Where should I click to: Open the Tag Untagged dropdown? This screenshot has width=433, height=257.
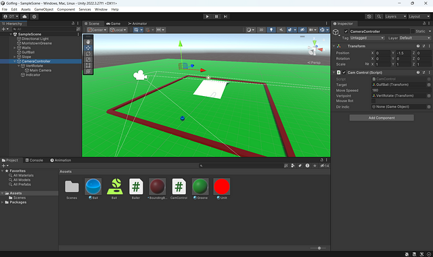click(x=367, y=38)
